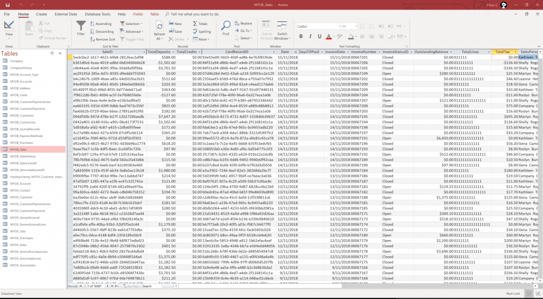
Task: Open the font color dropdown arrow
Action: (334, 37)
